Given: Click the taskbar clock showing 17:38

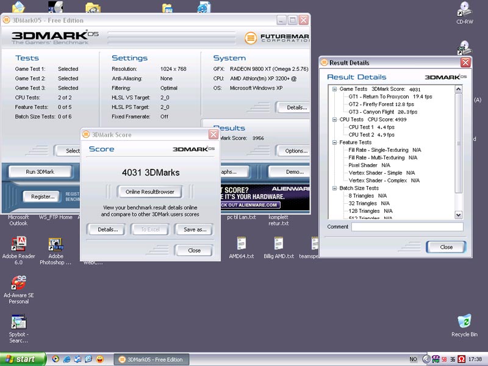Looking at the screenshot, I should pos(475,359).
